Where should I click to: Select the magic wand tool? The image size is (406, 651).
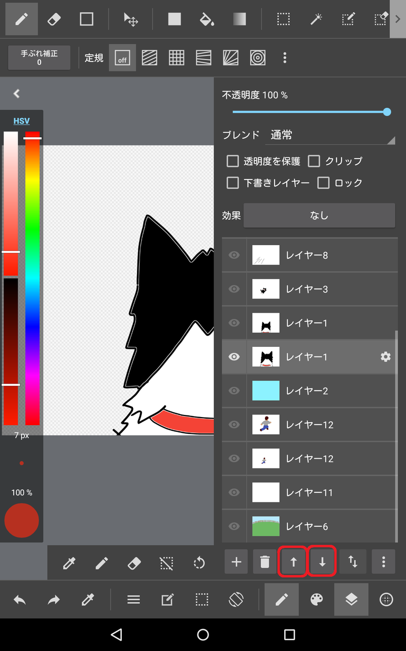[316, 19]
